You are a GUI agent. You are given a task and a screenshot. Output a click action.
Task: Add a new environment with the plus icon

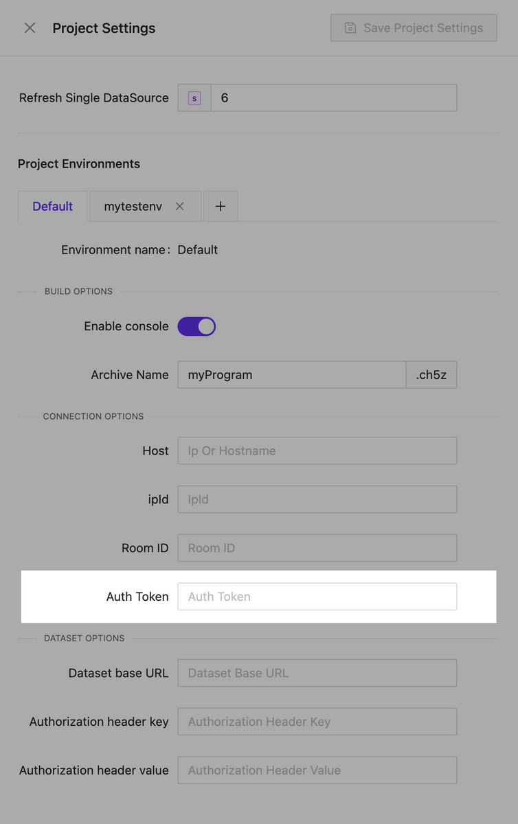pos(220,205)
